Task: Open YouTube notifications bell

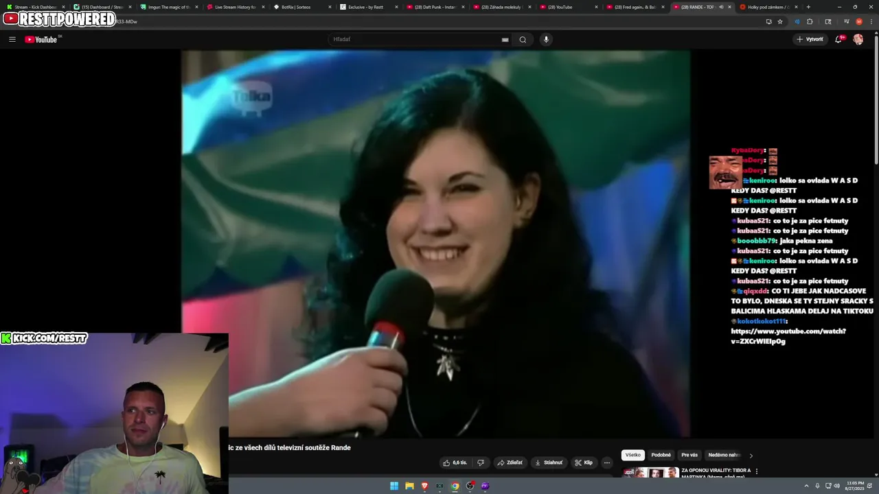Action: (x=838, y=40)
